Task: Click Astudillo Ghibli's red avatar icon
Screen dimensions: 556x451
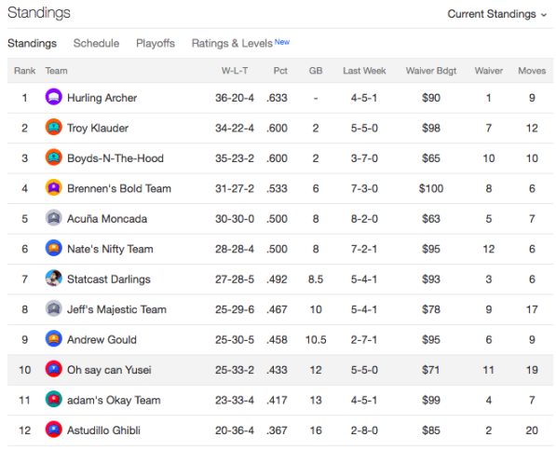Action: pyautogui.click(x=53, y=430)
